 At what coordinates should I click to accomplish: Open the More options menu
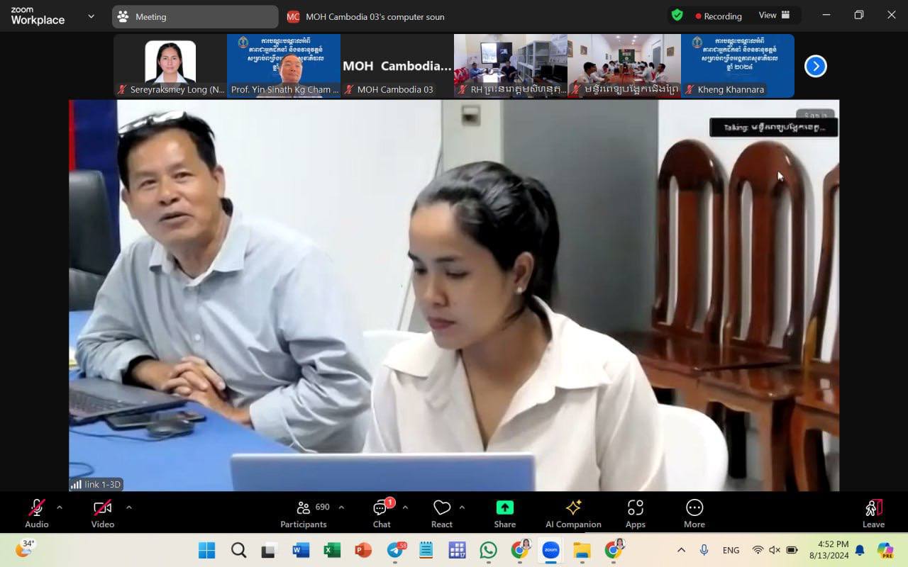pyautogui.click(x=694, y=513)
